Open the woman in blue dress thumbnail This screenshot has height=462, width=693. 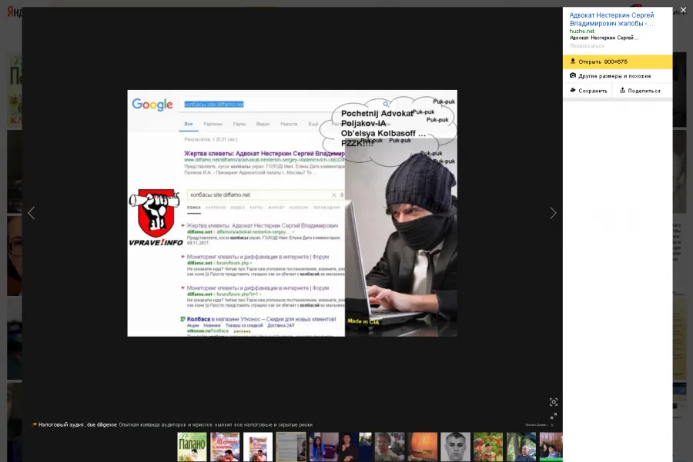[324, 447]
